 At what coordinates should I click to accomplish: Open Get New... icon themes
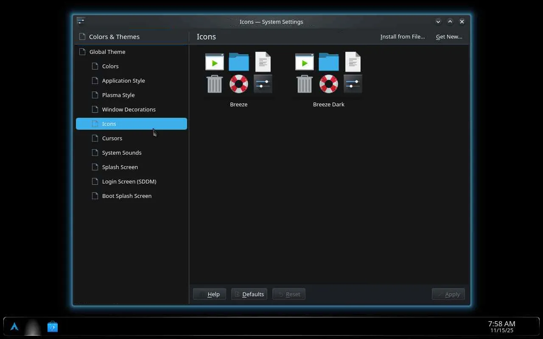point(449,36)
